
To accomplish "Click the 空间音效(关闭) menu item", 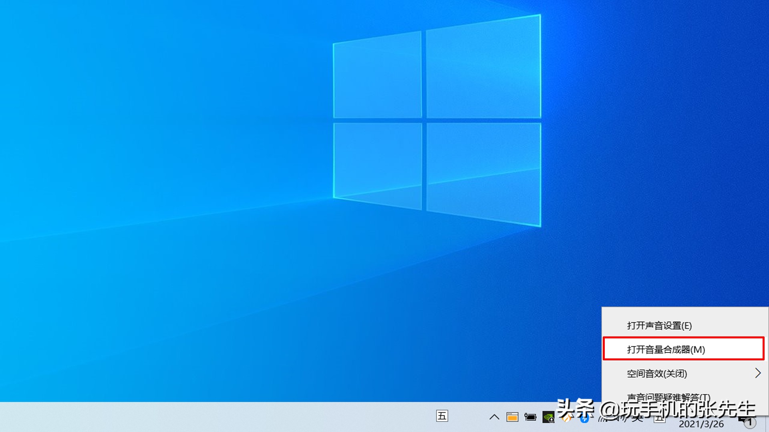I will click(657, 374).
